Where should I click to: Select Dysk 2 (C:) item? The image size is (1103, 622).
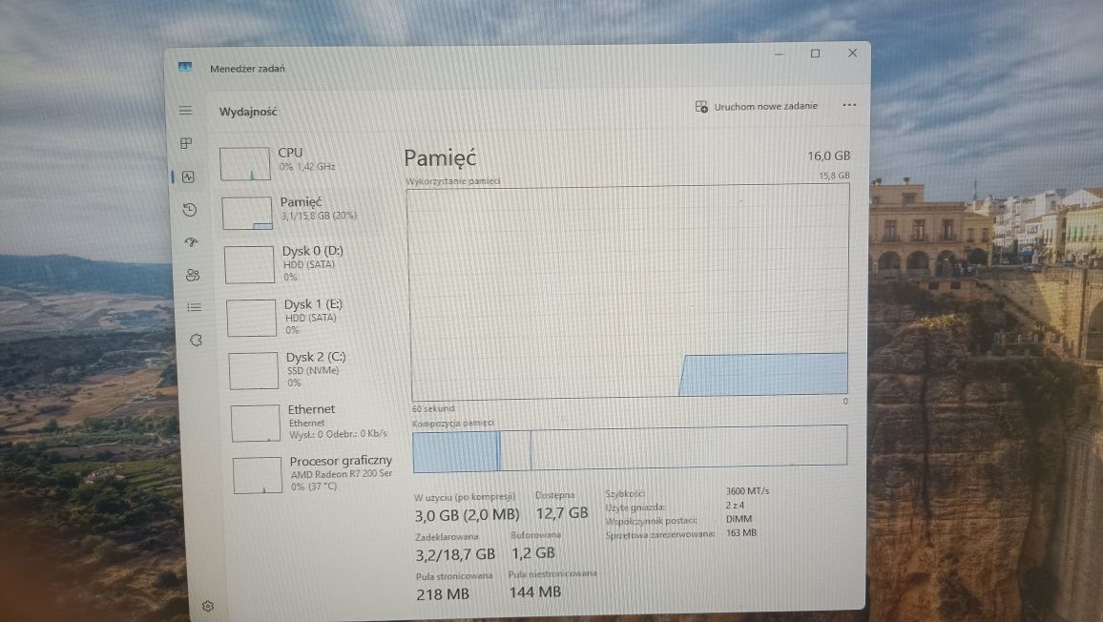(312, 369)
